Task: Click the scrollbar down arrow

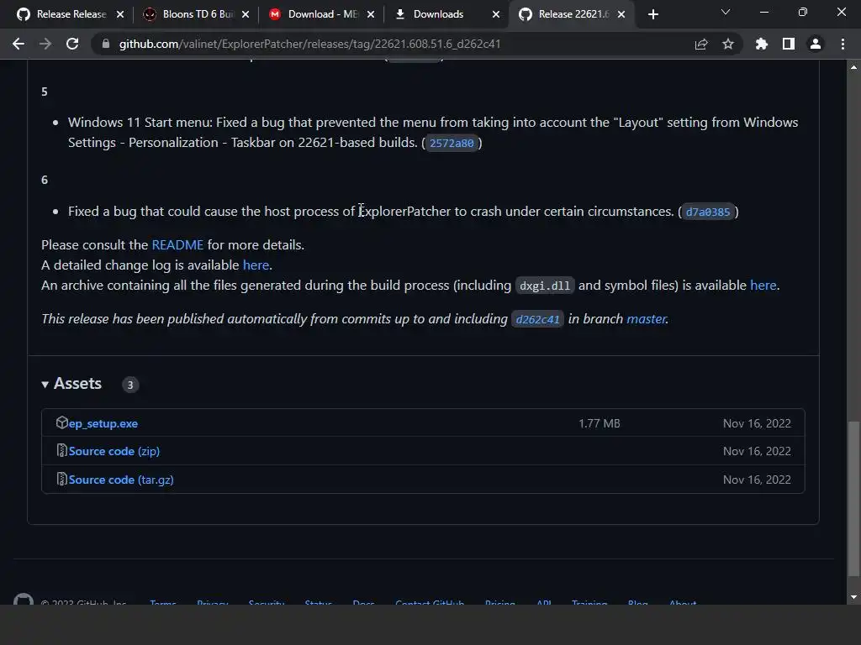Action: pyautogui.click(x=853, y=597)
